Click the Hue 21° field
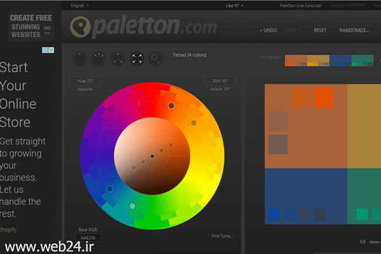Viewport: 381px width, 254px height. click(x=86, y=81)
